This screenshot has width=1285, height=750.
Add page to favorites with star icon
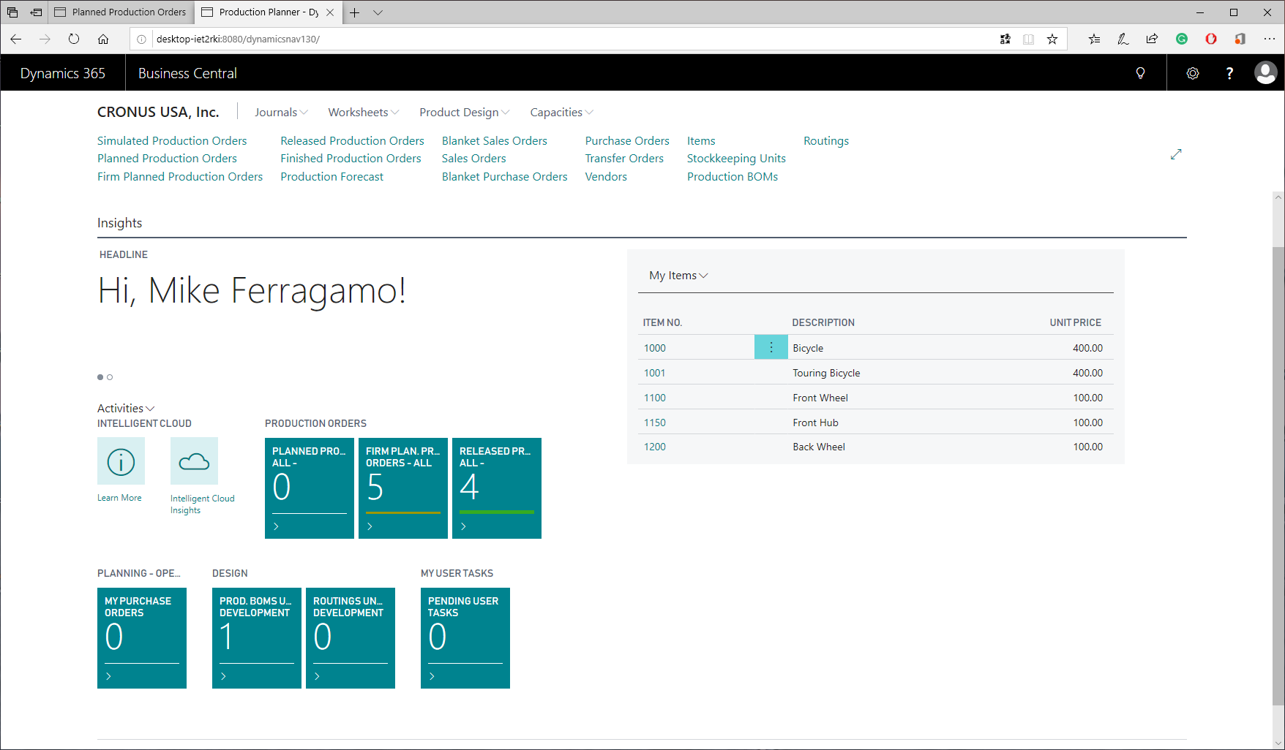tap(1052, 39)
